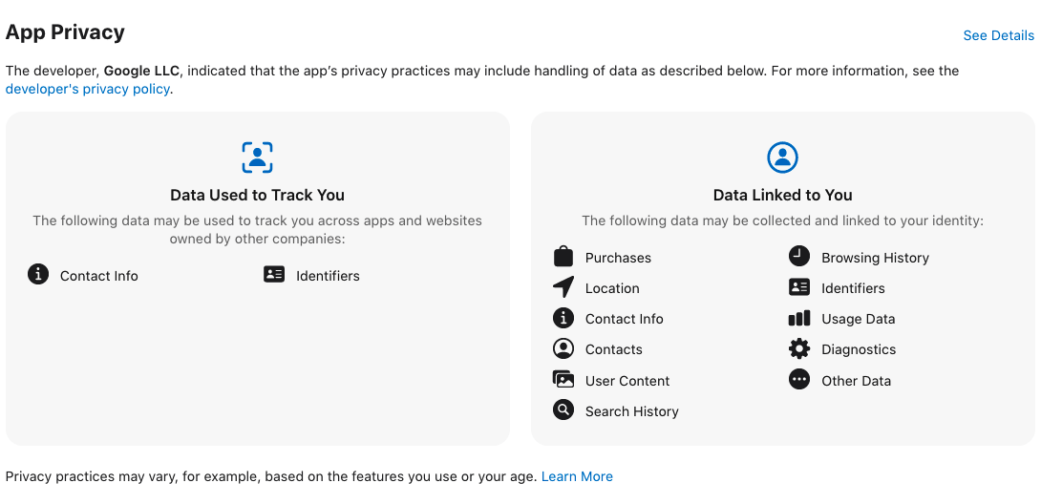Click Identifiers label in tracking card
Image resolution: width=1041 pixels, height=504 pixels.
pyautogui.click(x=328, y=276)
